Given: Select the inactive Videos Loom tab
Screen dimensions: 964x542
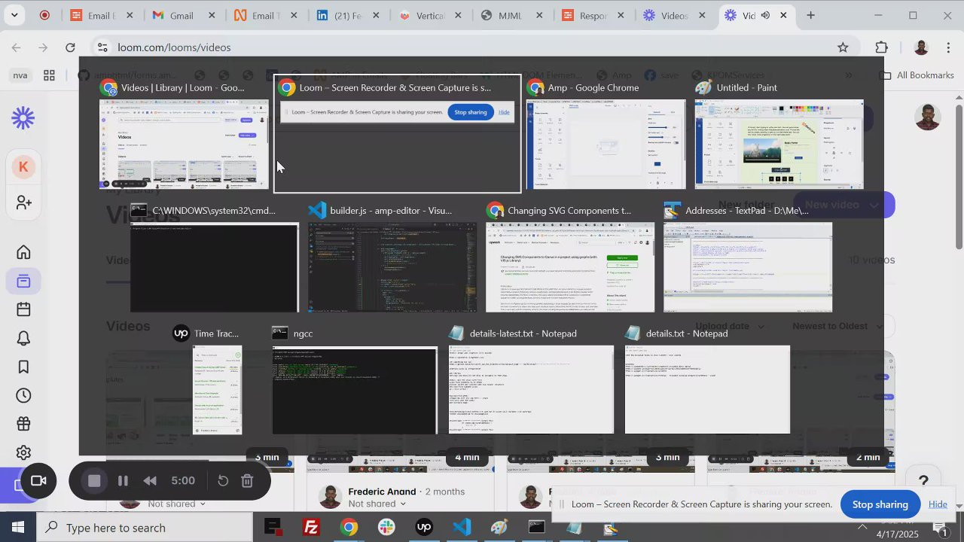Looking at the screenshot, I should click(675, 15).
